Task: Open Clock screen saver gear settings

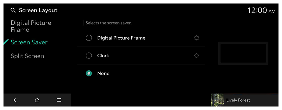Action: (197, 56)
